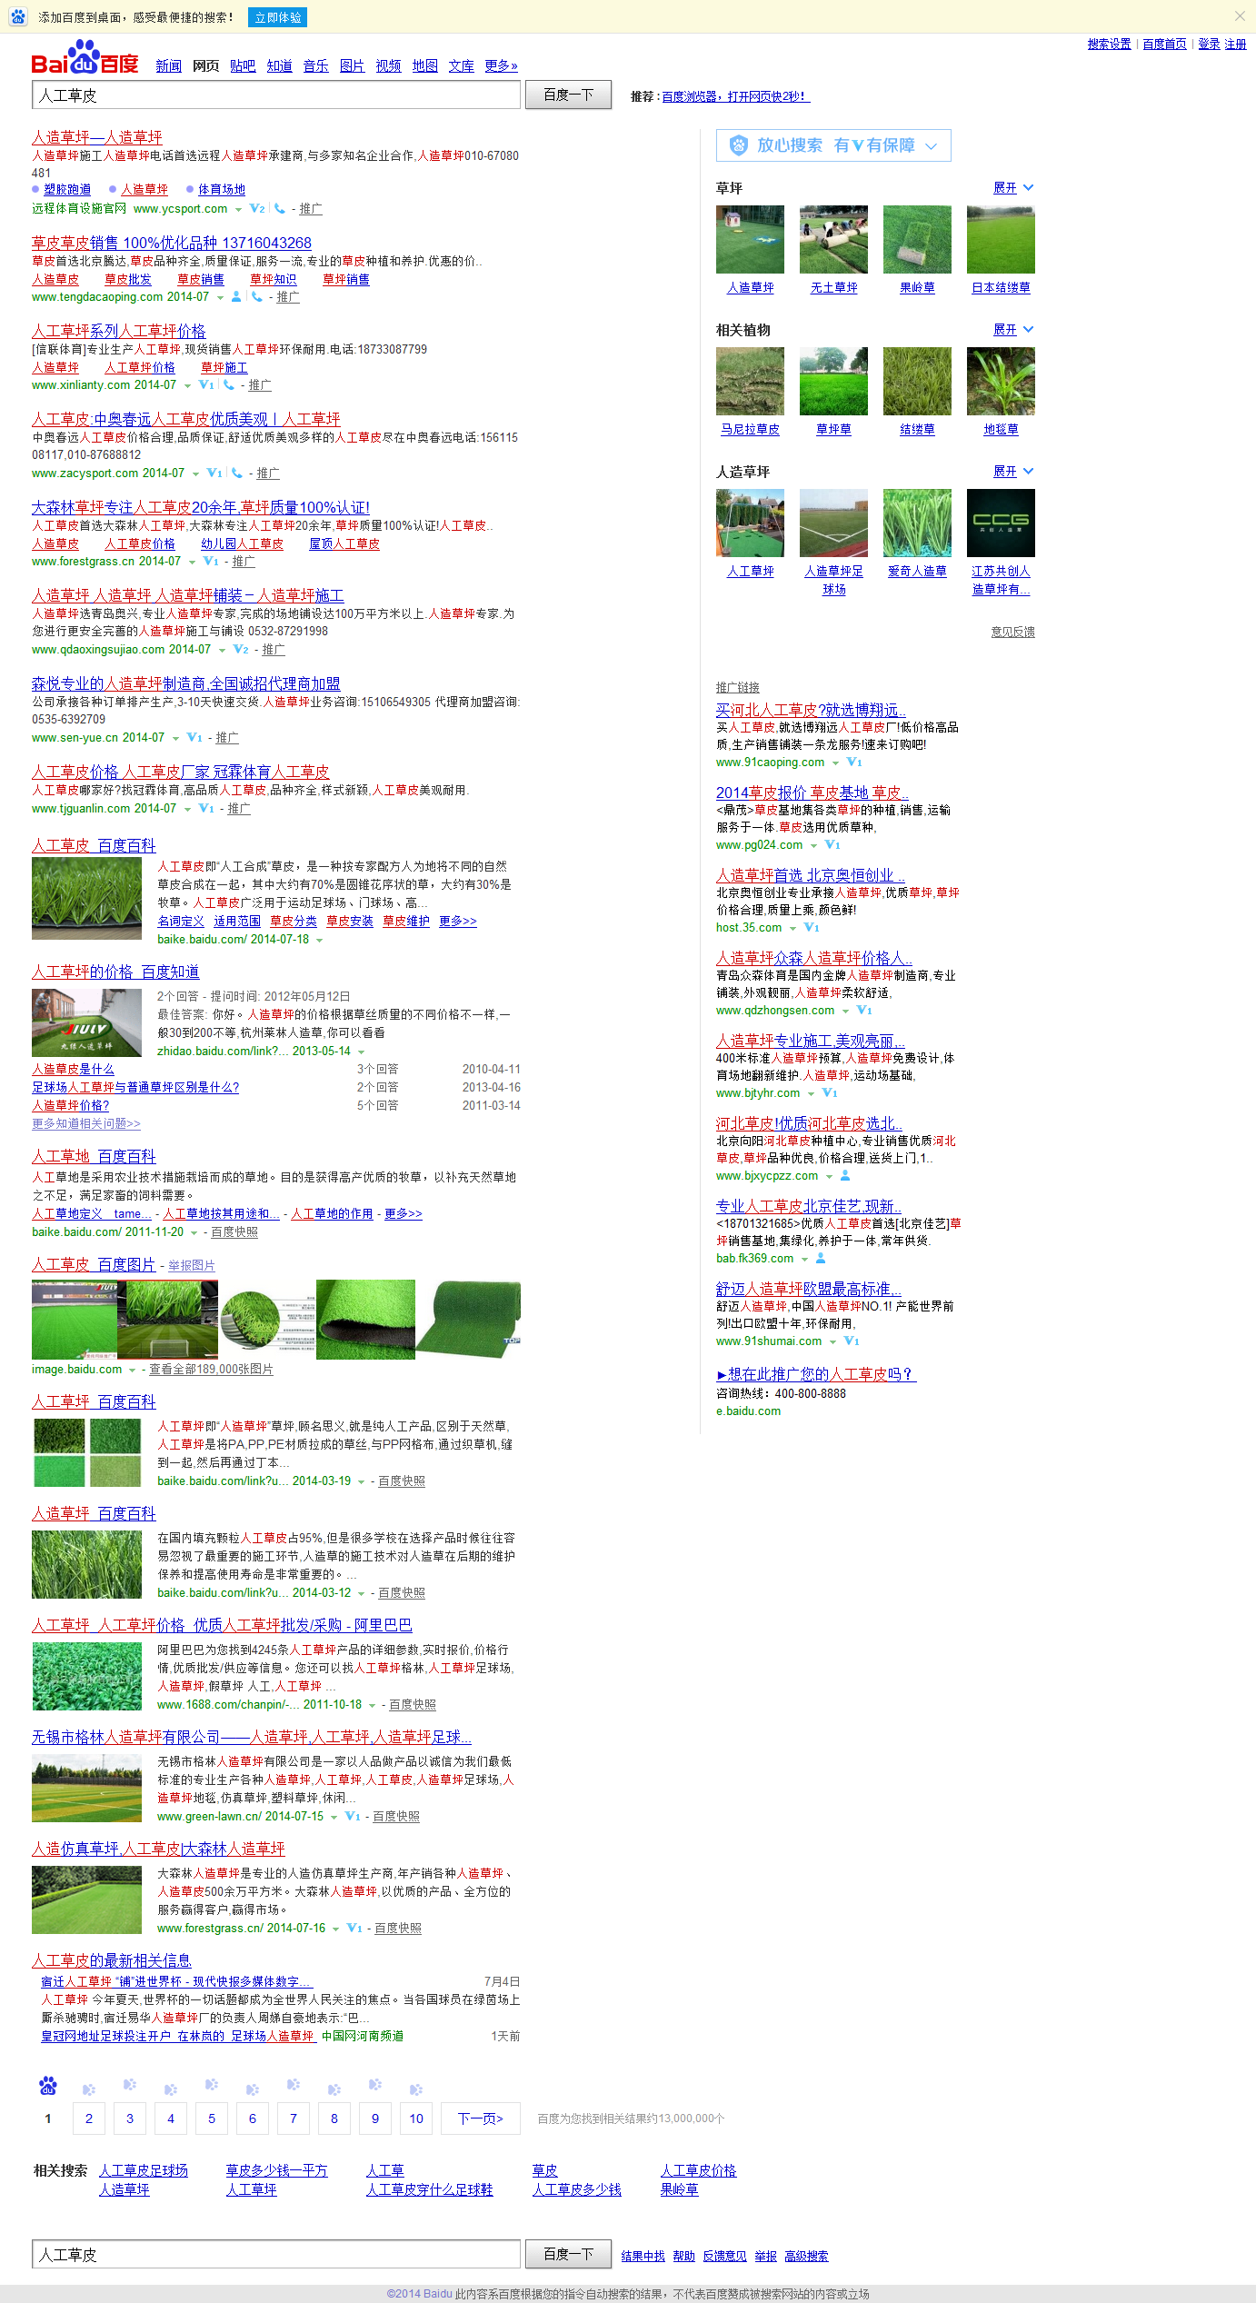
Task: Click the 注册 link
Action: point(1235,44)
